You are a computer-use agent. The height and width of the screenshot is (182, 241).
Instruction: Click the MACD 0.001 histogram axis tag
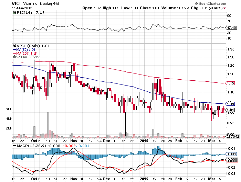(231, 154)
